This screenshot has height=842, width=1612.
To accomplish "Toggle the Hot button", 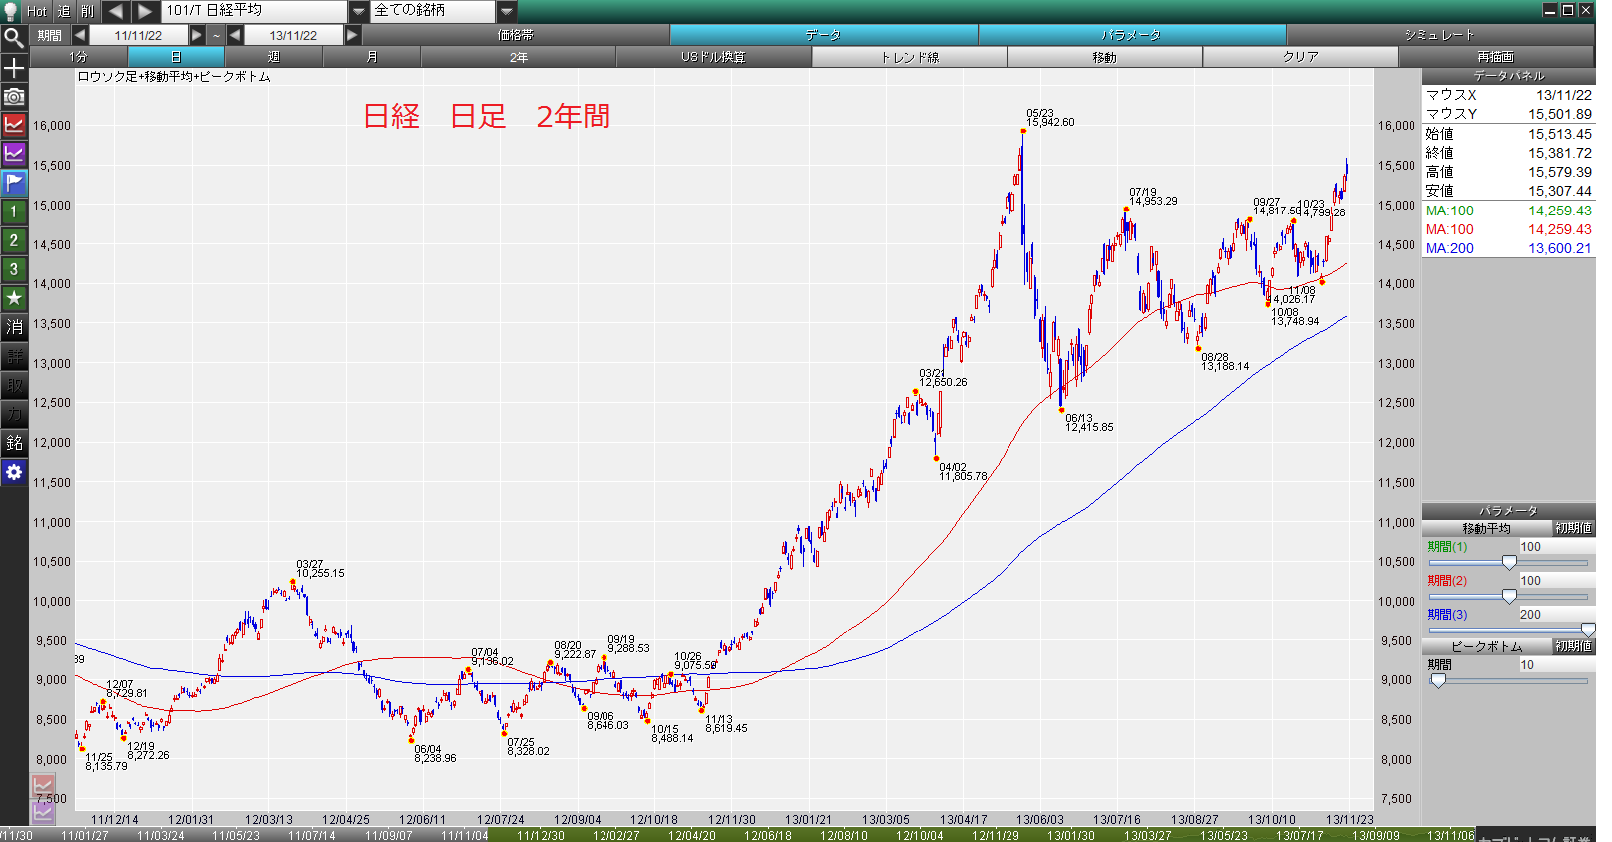I will [x=36, y=11].
